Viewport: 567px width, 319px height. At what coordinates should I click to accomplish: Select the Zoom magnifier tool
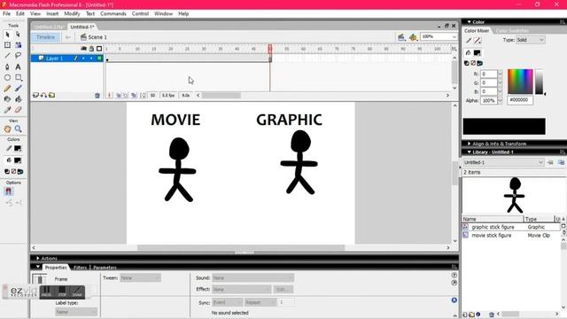pyautogui.click(x=18, y=128)
